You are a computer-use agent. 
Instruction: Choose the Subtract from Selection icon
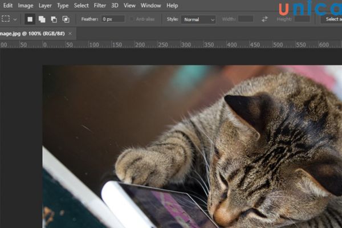click(54, 19)
